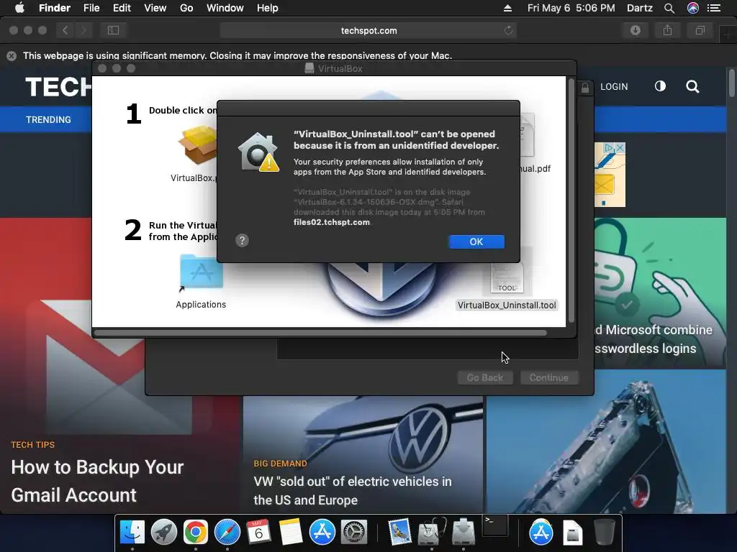This screenshot has height=552, width=737.
Task: Open the Edit menu
Action: coord(122,8)
